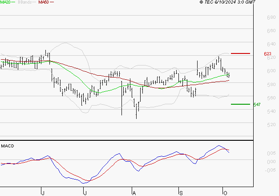Image resolution: width=279 pixels, height=196 pixels.
Task: Click the 640 price axis label
Action: [x=271, y=44]
